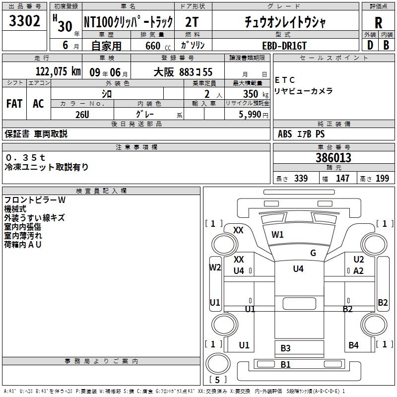Click the mileage value 122,075 km

[58, 71]
